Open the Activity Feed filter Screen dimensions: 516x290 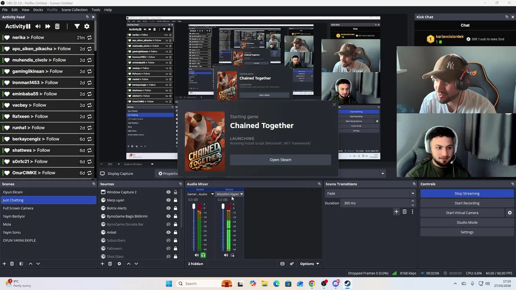point(77,26)
